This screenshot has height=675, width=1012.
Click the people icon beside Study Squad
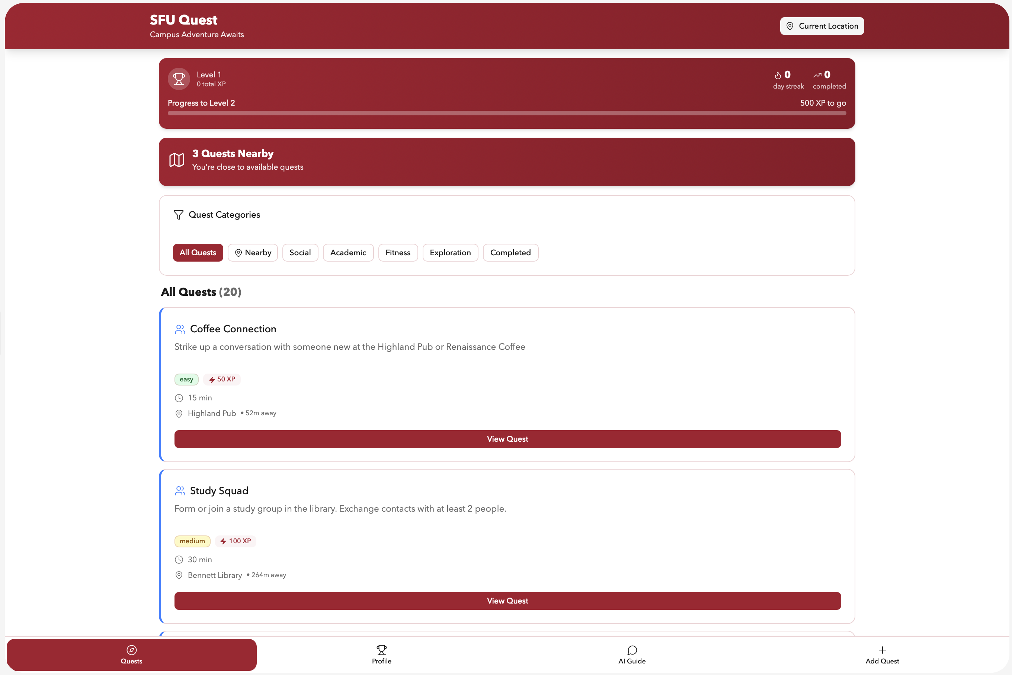[x=180, y=491]
